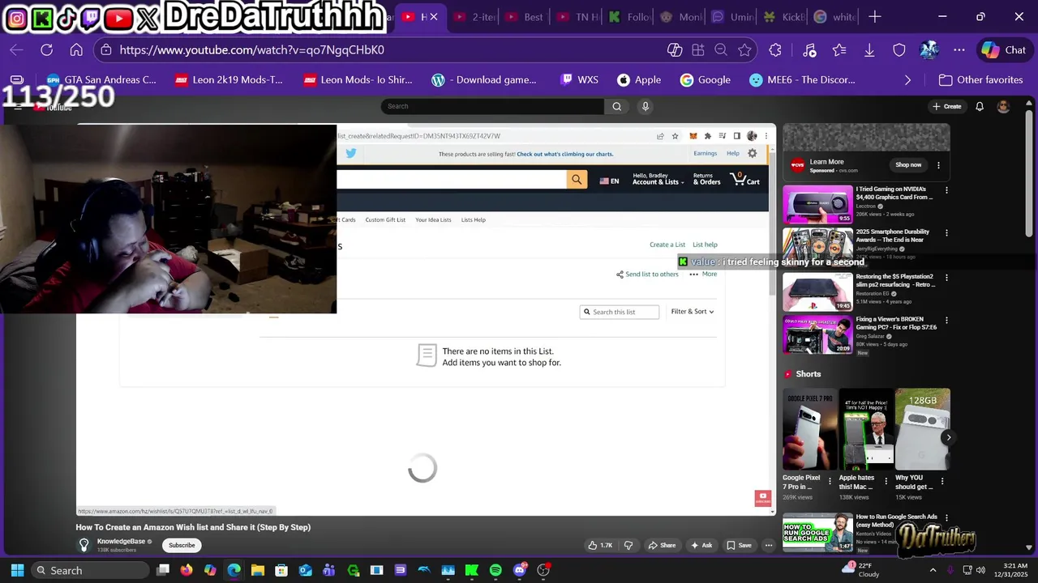Image resolution: width=1038 pixels, height=583 pixels.
Task: Type in the YouTube search field
Action: click(x=492, y=106)
